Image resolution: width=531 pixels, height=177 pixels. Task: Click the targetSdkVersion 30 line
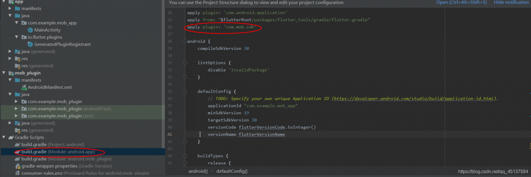coord(232,120)
